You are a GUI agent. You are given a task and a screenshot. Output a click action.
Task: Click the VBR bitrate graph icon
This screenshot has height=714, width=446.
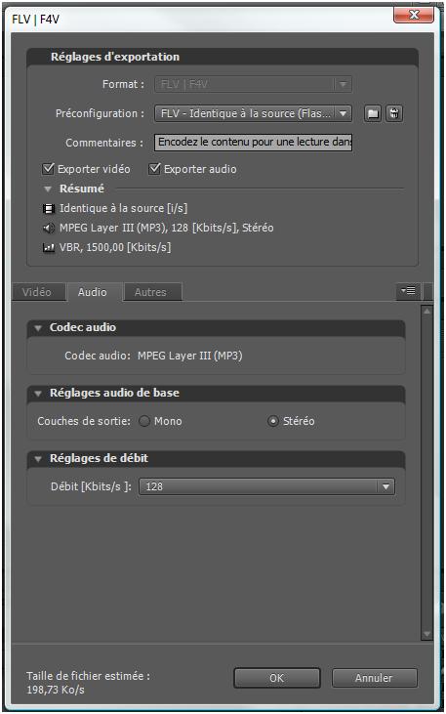[48, 248]
